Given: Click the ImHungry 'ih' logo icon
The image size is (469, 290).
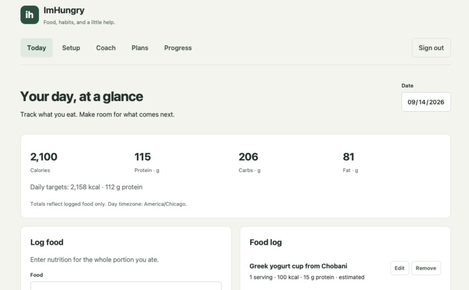Looking at the screenshot, I should 30,15.
